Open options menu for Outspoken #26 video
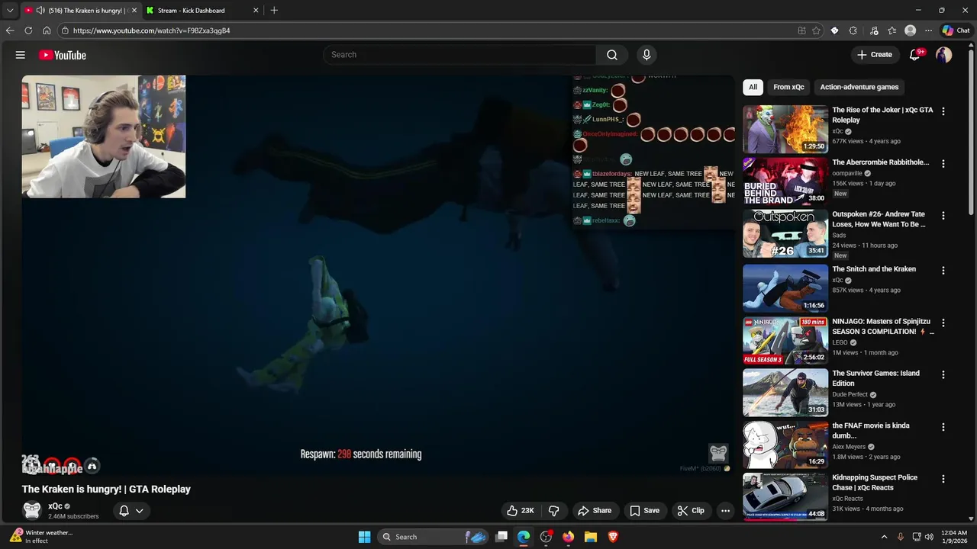The image size is (977, 549). click(x=943, y=216)
